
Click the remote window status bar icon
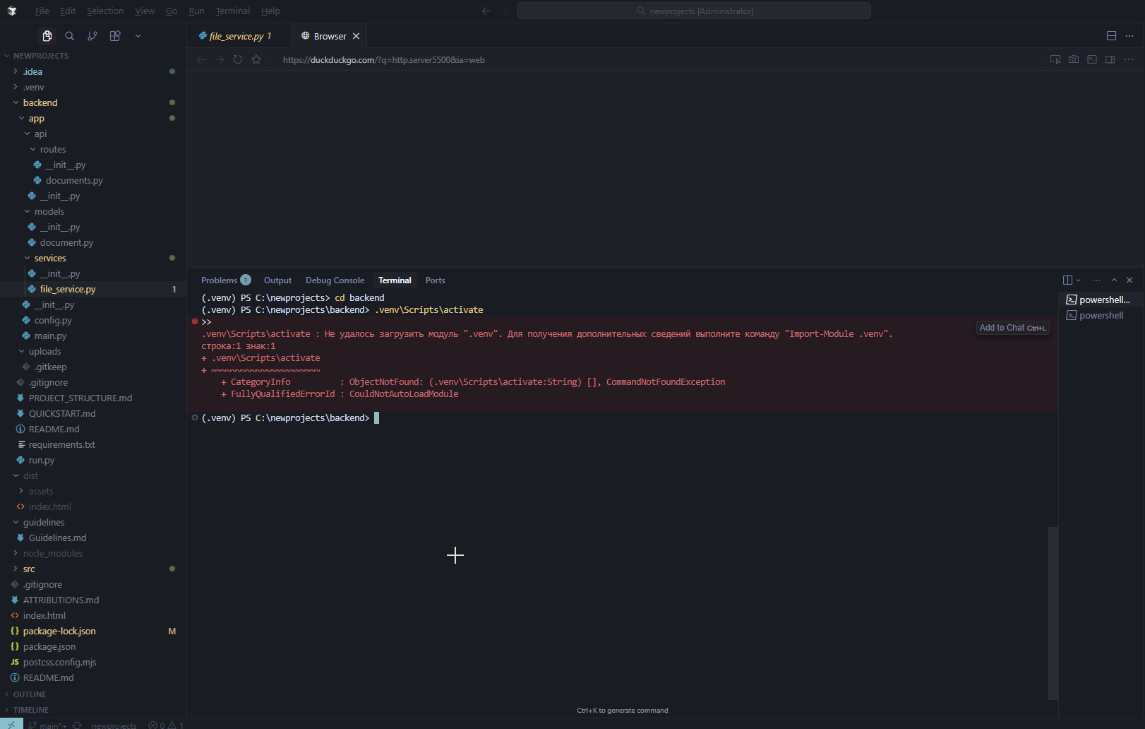point(11,725)
